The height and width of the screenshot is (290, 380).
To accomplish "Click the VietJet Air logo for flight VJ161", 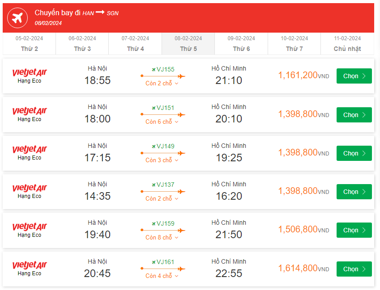I will pos(30,265).
